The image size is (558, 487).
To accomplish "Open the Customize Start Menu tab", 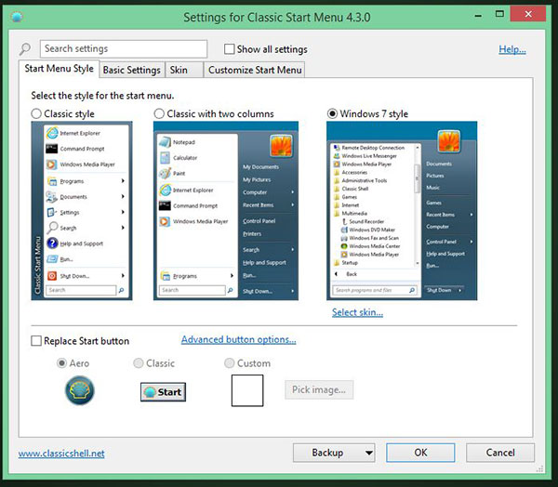I will point(255,70).
